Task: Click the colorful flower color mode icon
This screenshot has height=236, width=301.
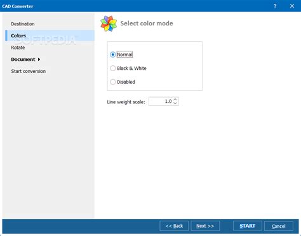Action: [x=109, y=23]
